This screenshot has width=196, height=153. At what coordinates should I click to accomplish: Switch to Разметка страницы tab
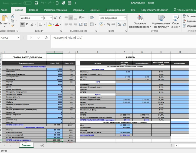[56, 10]
